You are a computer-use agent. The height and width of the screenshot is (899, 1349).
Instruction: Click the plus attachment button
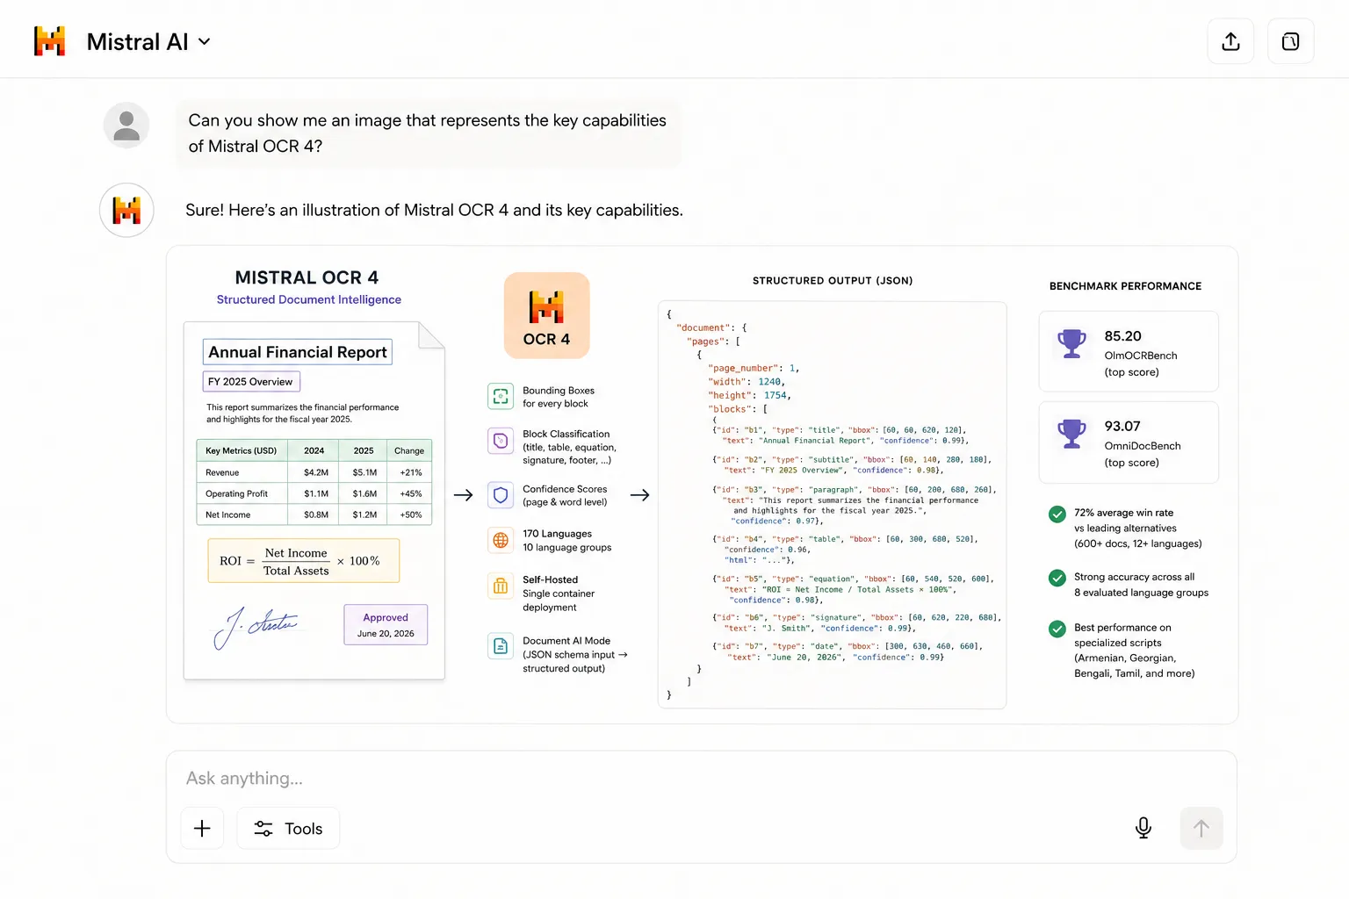202,828
